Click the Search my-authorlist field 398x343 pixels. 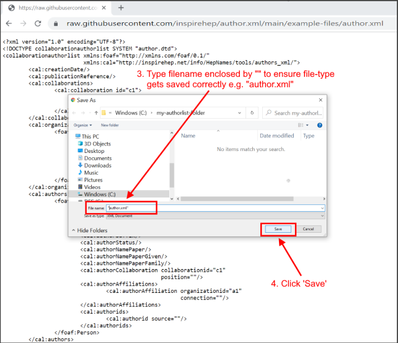293,113
